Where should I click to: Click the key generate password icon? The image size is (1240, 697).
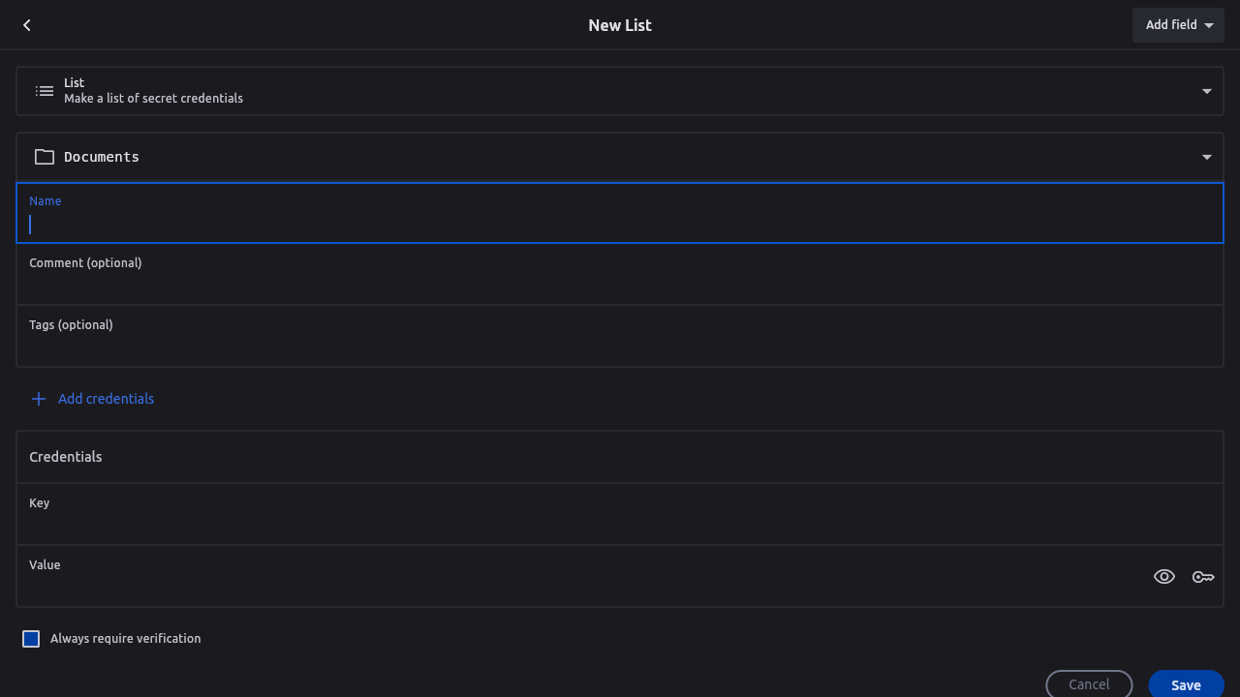coord(1203,577)
